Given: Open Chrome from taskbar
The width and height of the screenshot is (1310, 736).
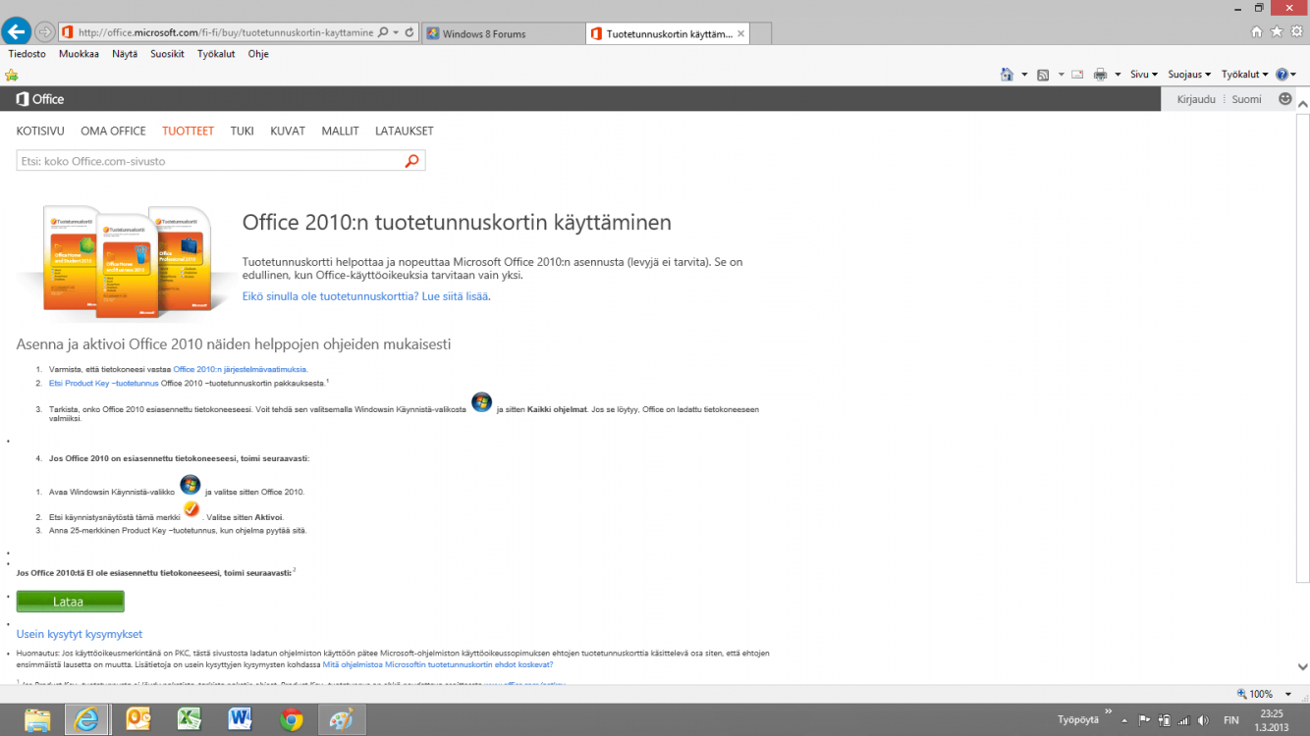Looking at the screenshot, I should click(x=291, y=719).
